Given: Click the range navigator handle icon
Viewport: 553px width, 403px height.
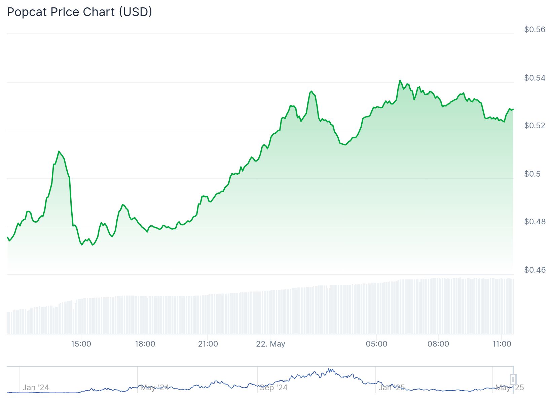Looking at the screenshot, I should 513,379.
